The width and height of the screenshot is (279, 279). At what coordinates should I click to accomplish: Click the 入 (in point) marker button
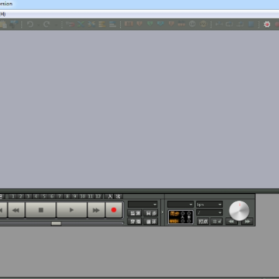110,196
